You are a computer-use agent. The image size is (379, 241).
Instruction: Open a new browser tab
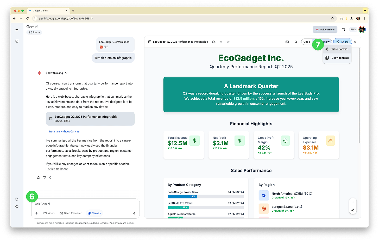coord(73,11)
